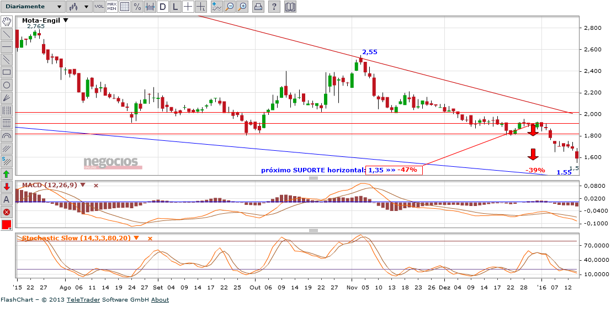Click the About link in footer

tap(160, 300)
